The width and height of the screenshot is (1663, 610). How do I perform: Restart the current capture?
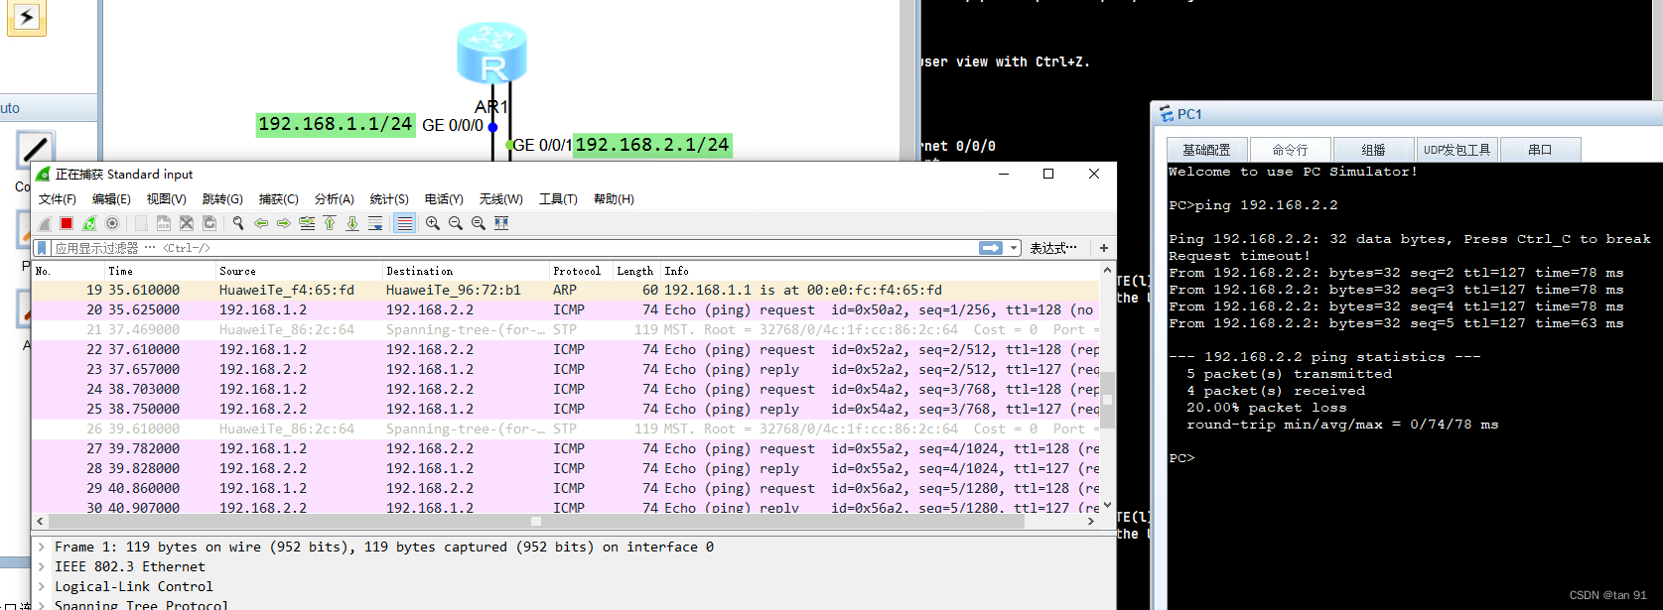click(89, 223)
